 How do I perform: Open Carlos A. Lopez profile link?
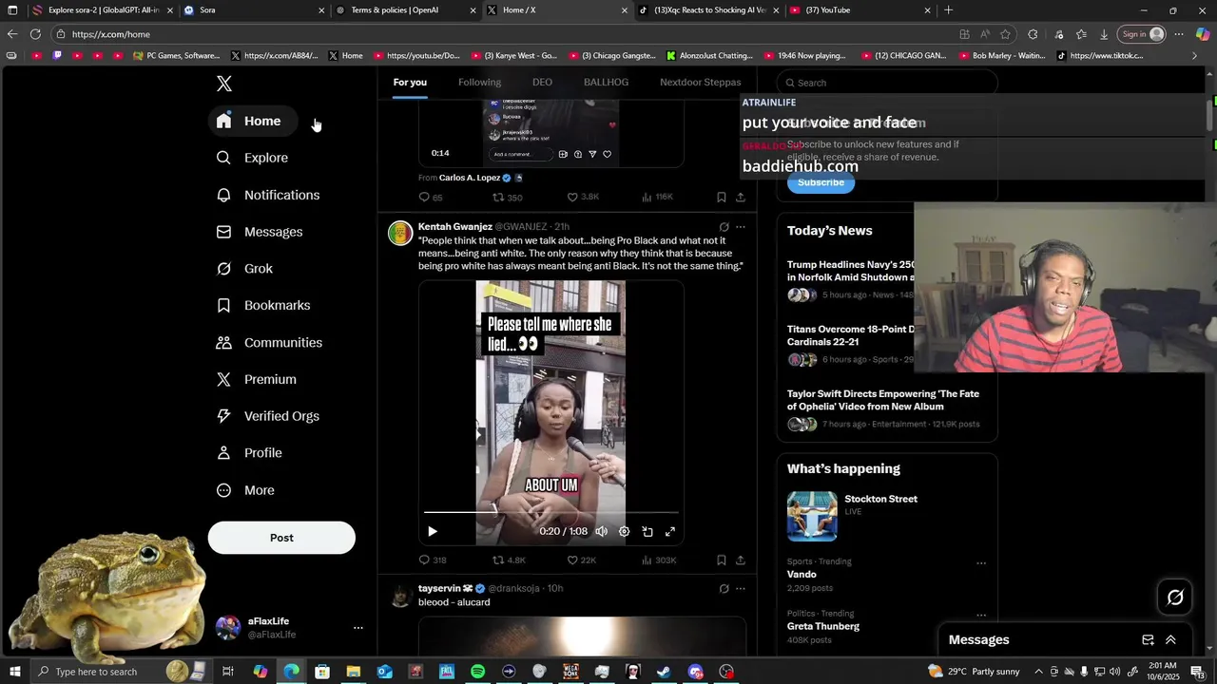point(470,178)
